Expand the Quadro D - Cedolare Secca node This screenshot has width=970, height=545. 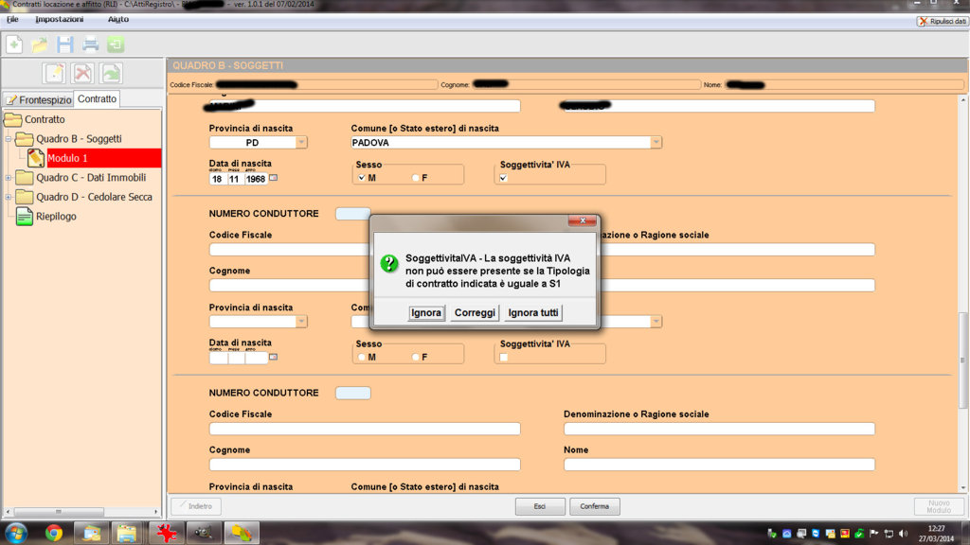click(9, 197)
